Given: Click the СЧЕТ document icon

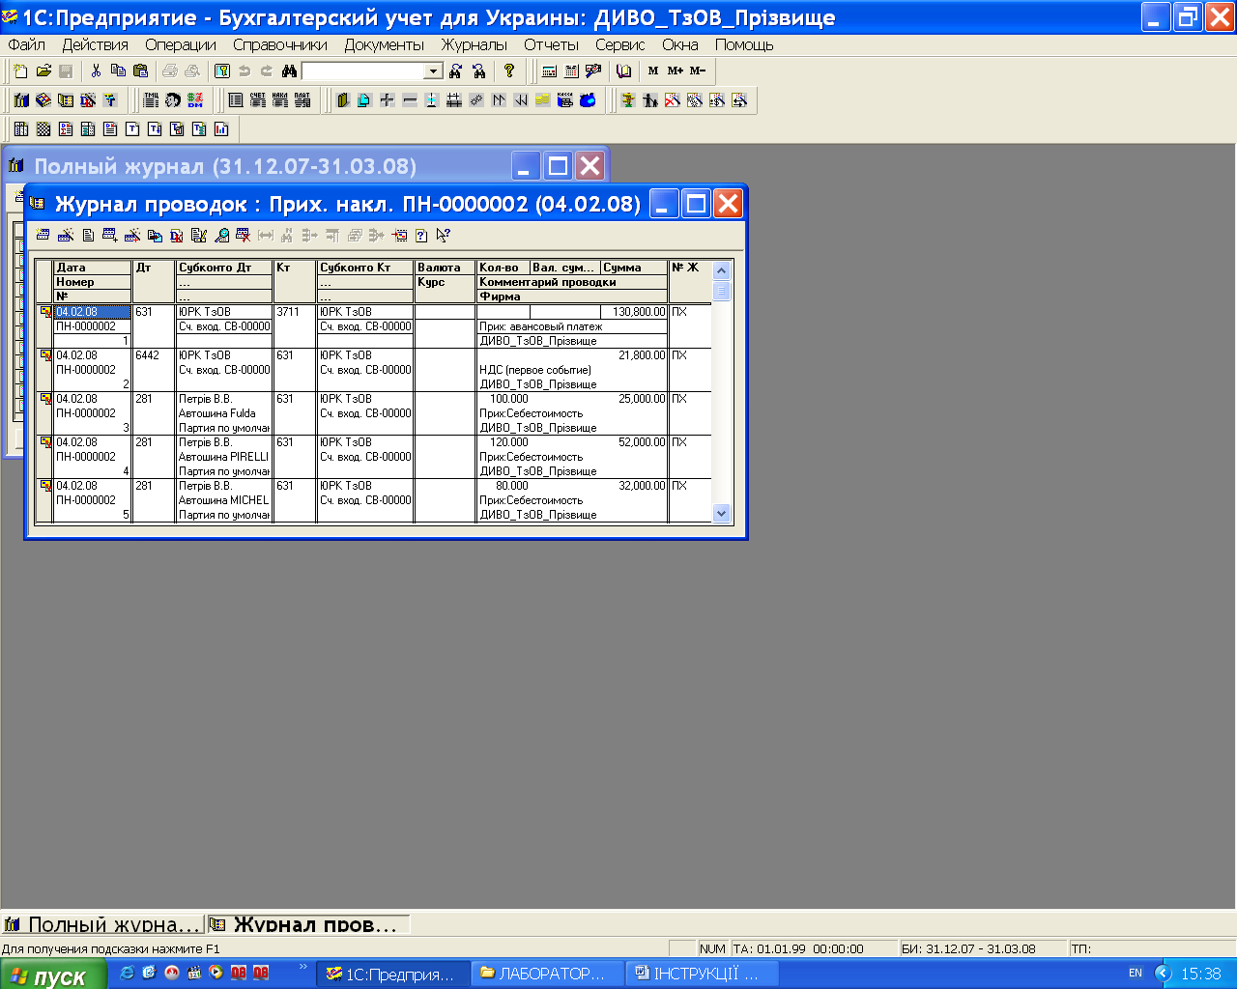Looking at the screenshot, I should [258, 99].
